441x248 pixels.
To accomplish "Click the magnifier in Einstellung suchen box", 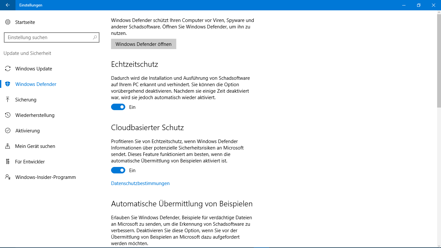I will [95, 37].
